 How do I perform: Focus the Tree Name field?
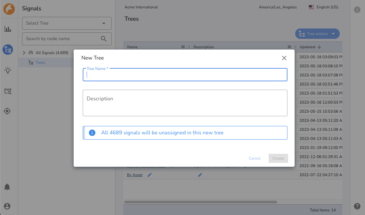click(185, 74)
